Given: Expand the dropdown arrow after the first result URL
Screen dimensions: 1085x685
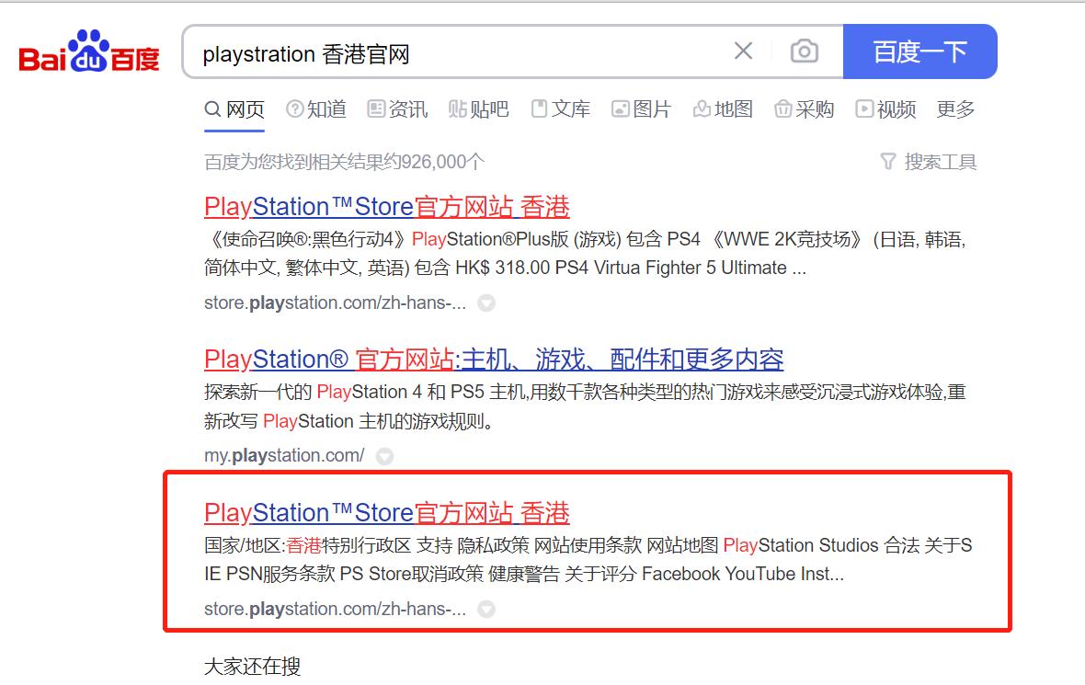Looking at the screenshot, I should (485, 303).
